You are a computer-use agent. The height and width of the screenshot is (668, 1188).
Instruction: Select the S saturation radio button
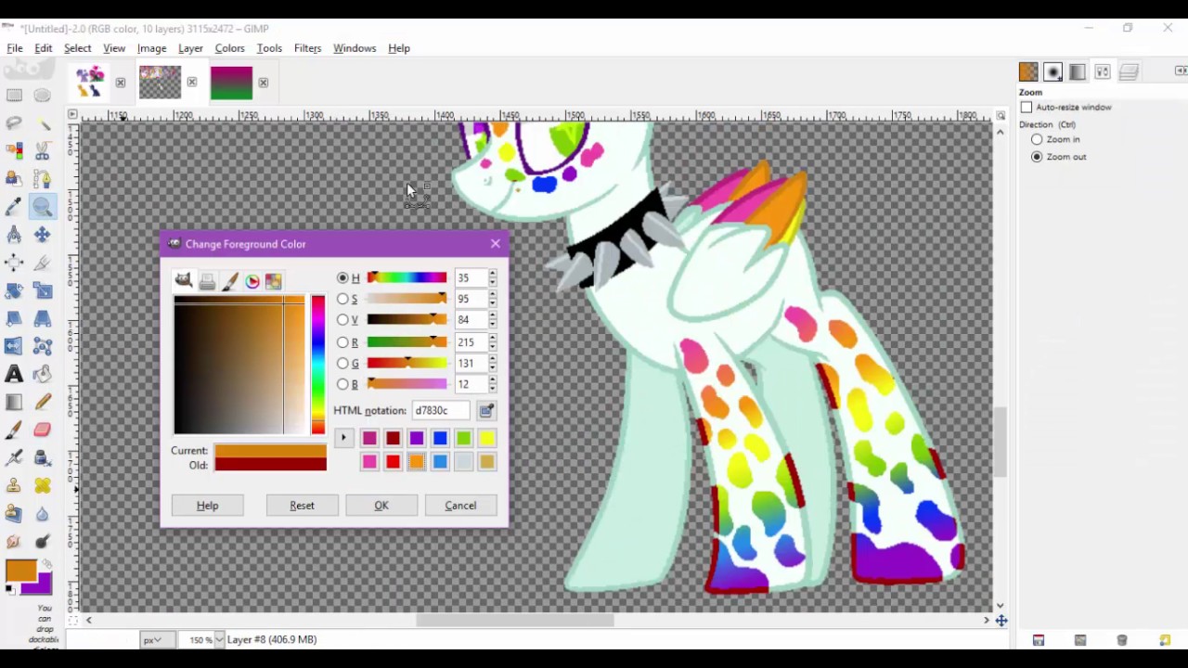(x=342, y=299)
